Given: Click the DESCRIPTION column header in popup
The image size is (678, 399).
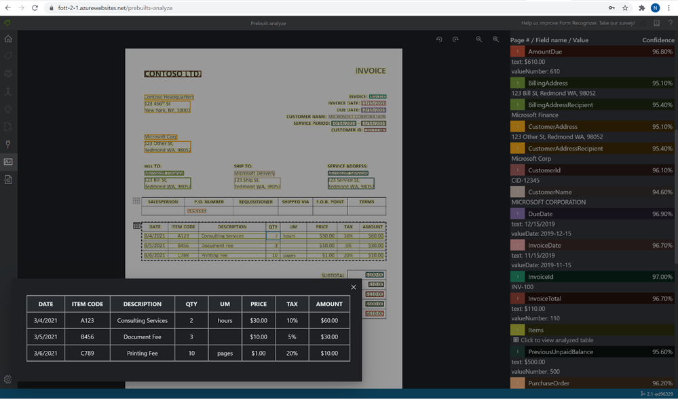Looking at the screenshot, I should [x=143, y=304].
